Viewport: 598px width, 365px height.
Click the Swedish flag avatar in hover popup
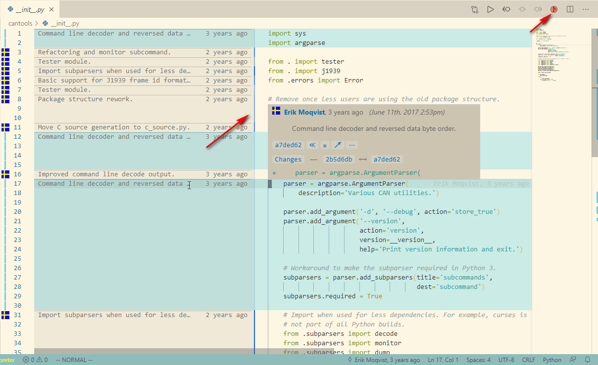(276, 111)
